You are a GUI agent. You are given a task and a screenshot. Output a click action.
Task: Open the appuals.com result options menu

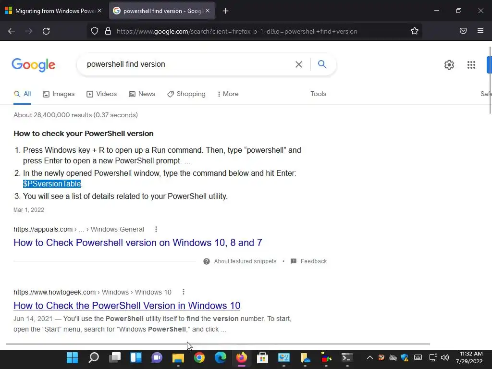coord(156,229)
